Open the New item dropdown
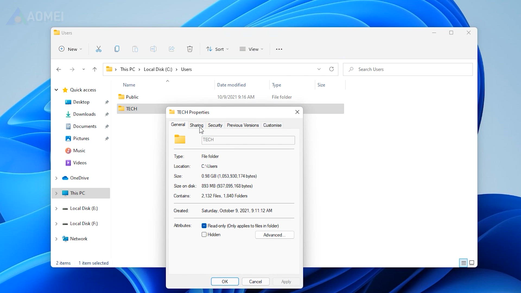 (x=70, y=49)
